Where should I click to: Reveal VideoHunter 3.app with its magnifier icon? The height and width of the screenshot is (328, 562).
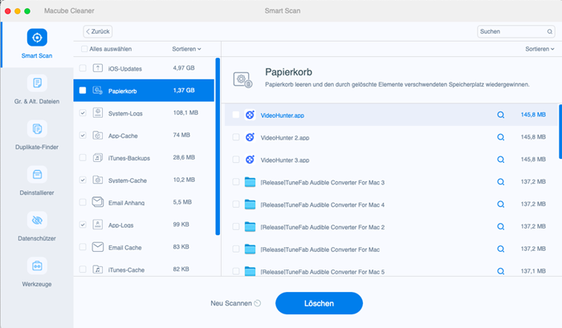point(501,160)
